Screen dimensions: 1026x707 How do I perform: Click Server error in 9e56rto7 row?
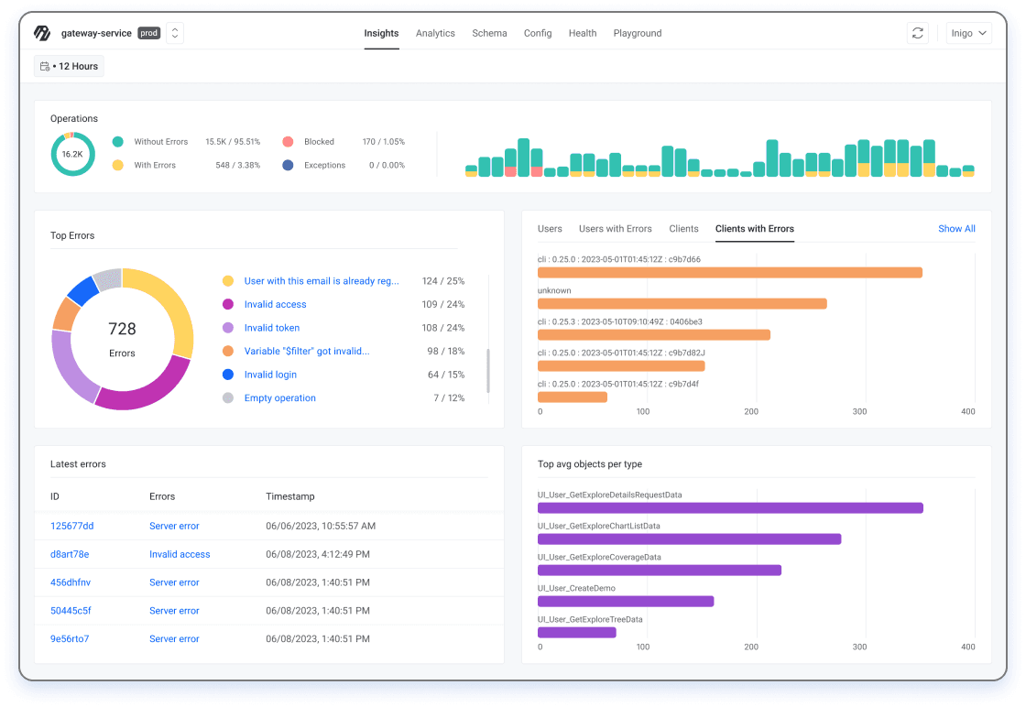(174, 639)
